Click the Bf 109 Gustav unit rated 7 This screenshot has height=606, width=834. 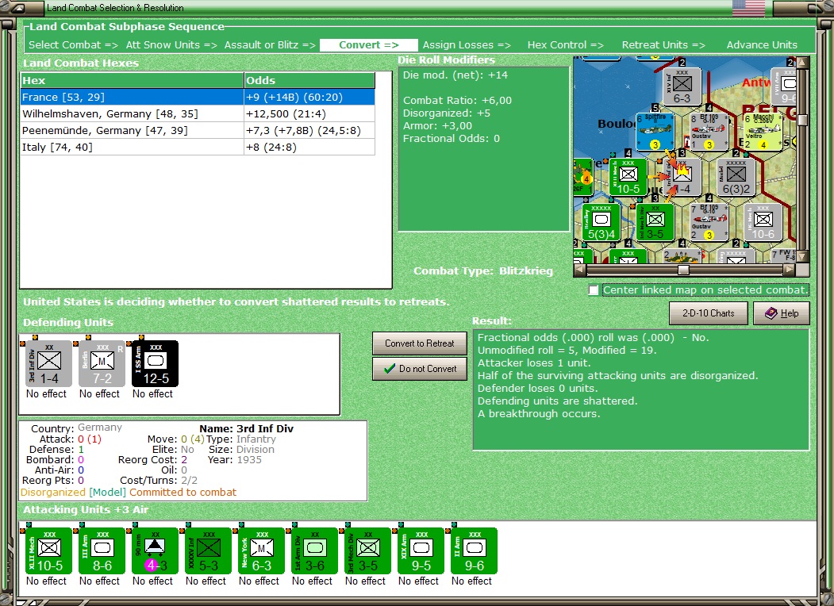pyautogui.click(x=709, y=222)
